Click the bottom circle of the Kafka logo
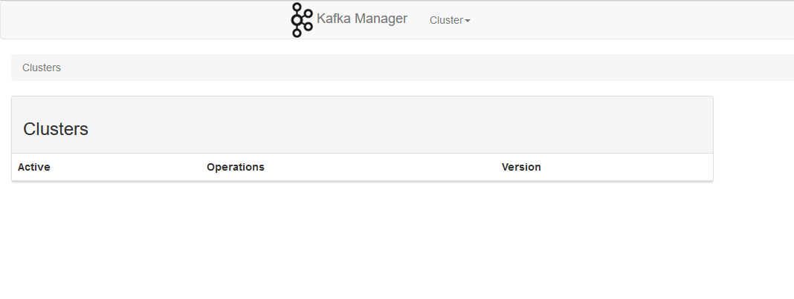794x299 pixels. coord(297,33)
